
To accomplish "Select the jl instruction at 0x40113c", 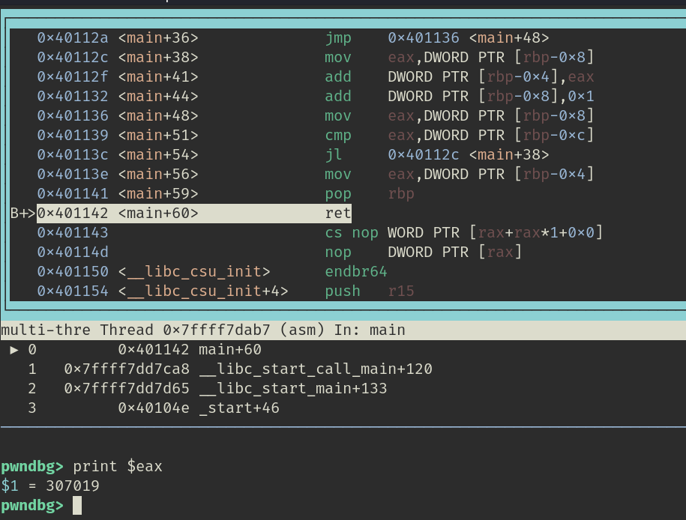I will [292, 155].
